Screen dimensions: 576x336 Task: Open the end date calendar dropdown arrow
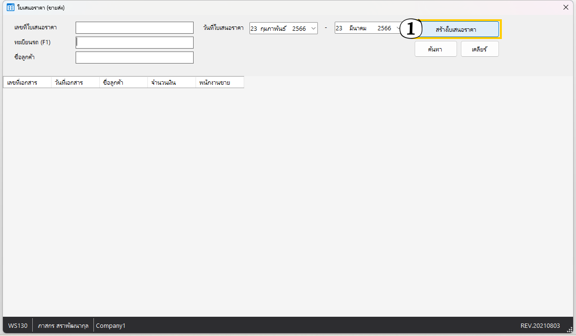[x=398, y=28]
